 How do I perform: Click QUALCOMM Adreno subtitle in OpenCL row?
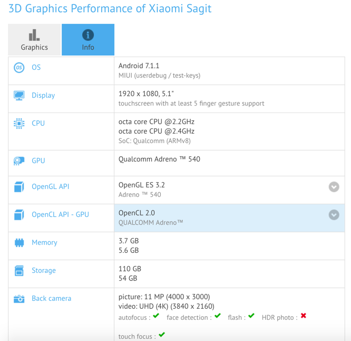click(x=151, y=223)
